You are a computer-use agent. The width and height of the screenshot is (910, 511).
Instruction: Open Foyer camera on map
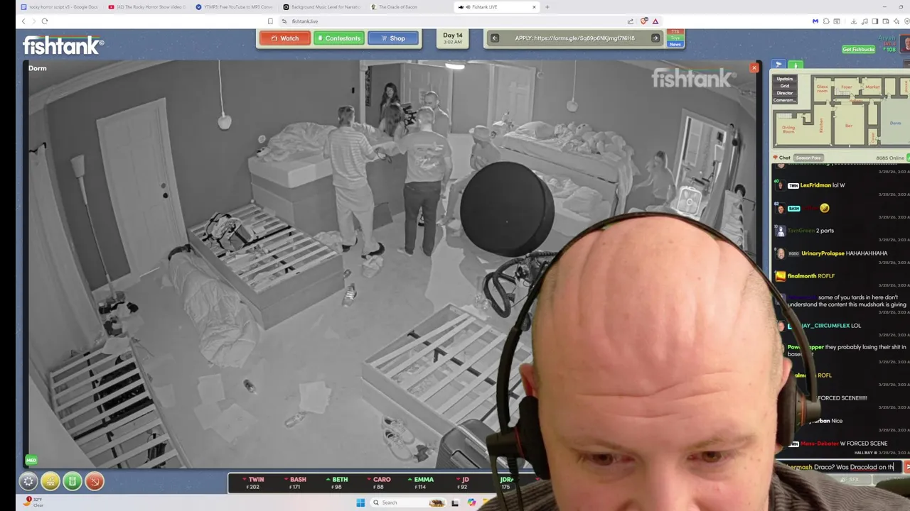(x=847, y=87)
